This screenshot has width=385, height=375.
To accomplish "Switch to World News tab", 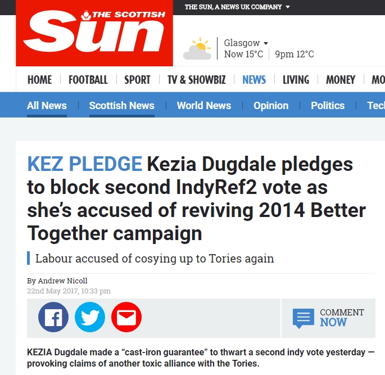I will pos(204,106).
